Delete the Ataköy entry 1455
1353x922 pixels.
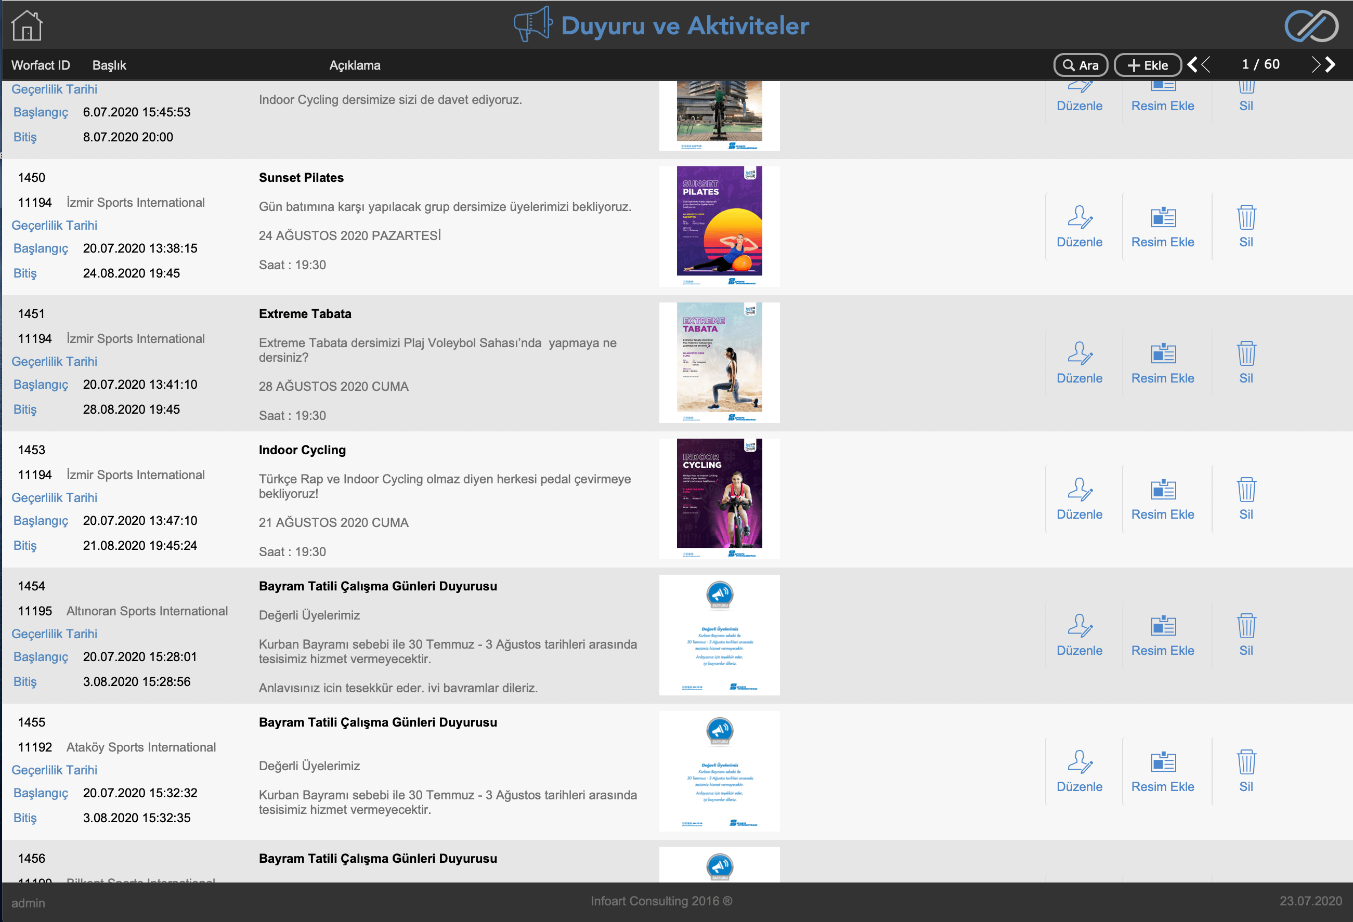point(1246,772)
